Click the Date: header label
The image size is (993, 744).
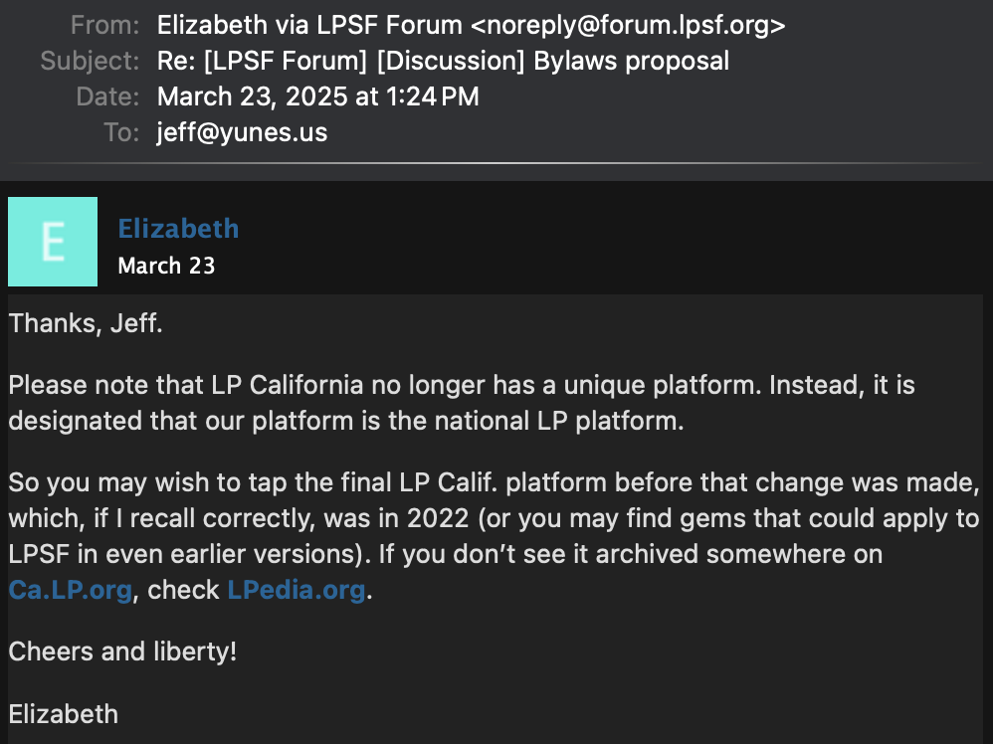pos(107,96)
